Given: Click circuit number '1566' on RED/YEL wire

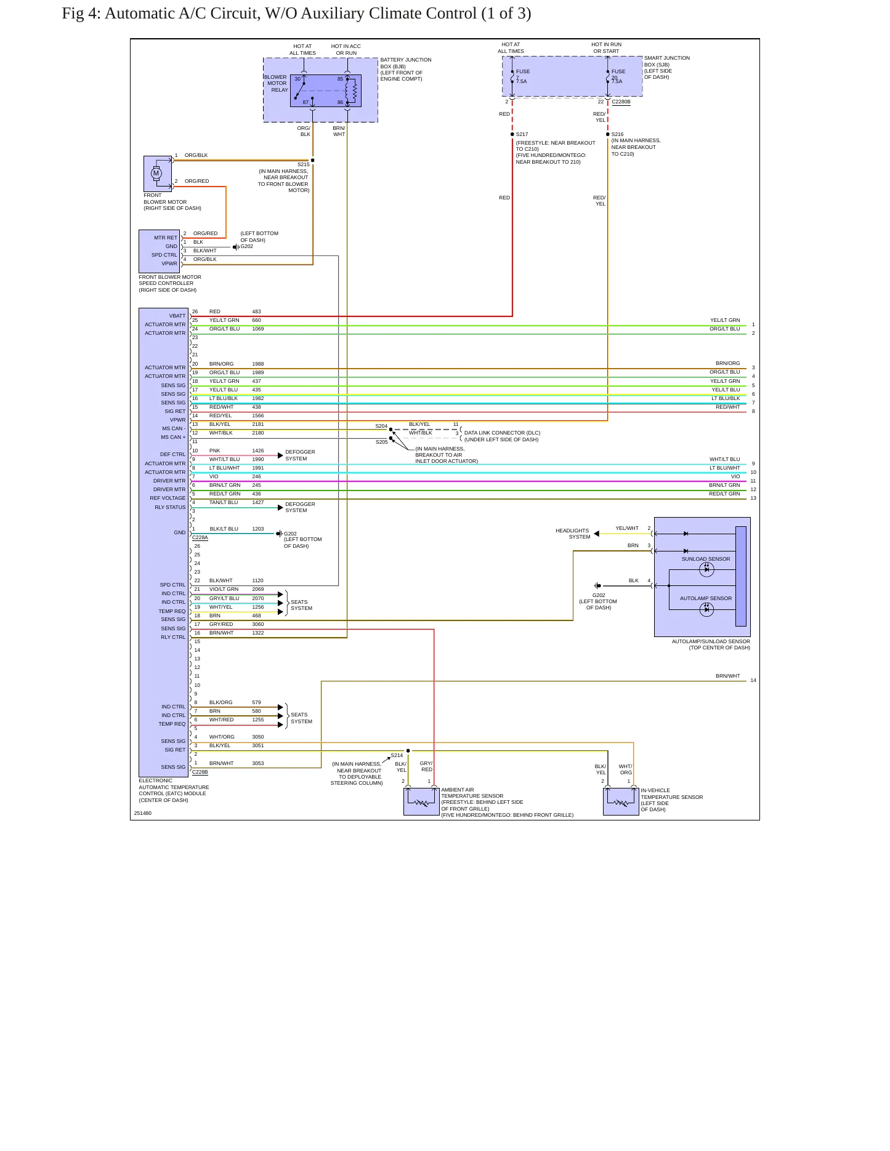Looking at the screenshot, I should pyautogui.click(x=257, y=415).
